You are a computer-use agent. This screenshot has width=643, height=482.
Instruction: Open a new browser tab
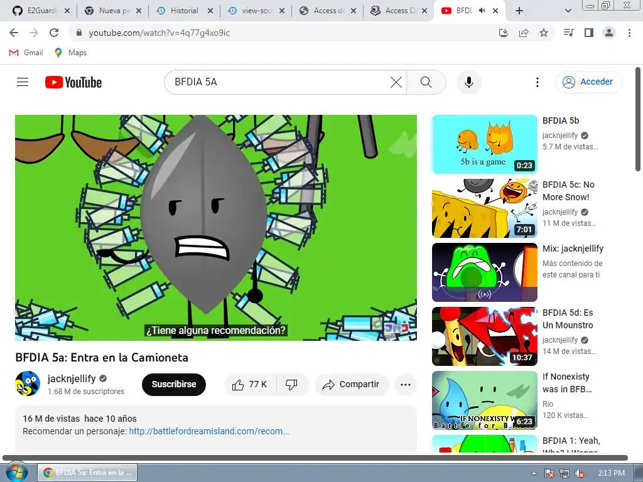[x=519, y=11]
